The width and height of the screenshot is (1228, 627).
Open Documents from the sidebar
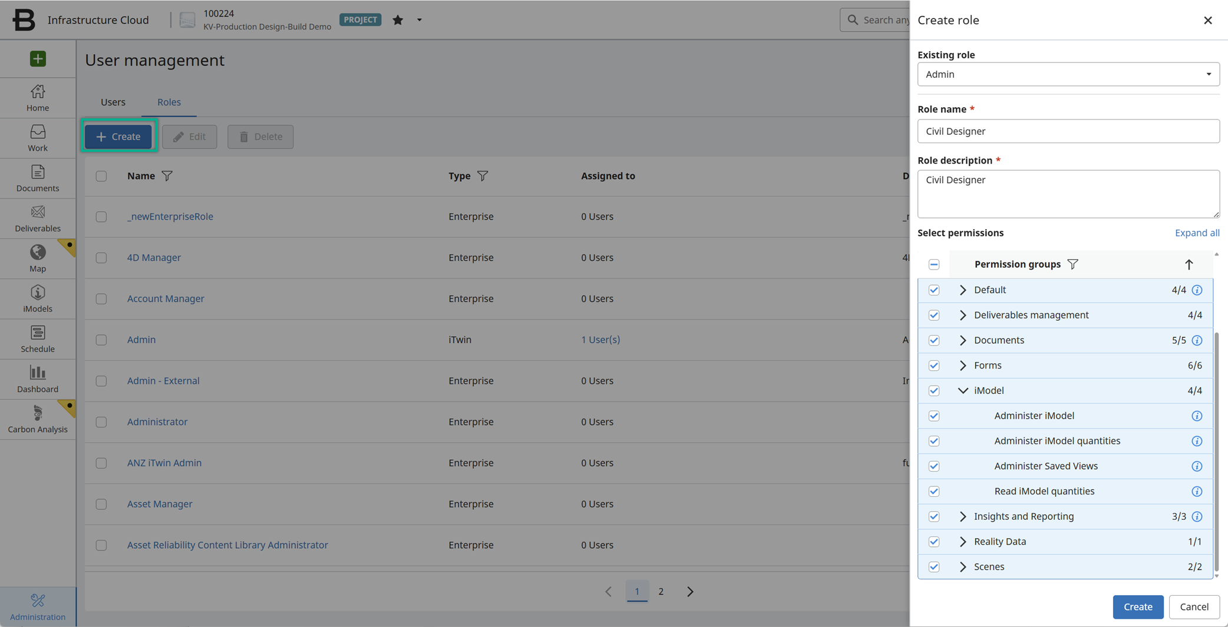[x=38, y=178]
